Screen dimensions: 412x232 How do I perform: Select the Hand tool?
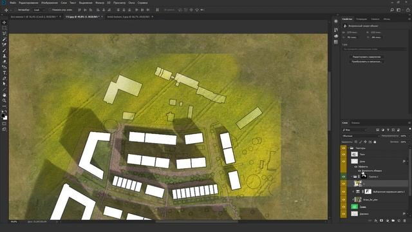[x=5, y=95]
